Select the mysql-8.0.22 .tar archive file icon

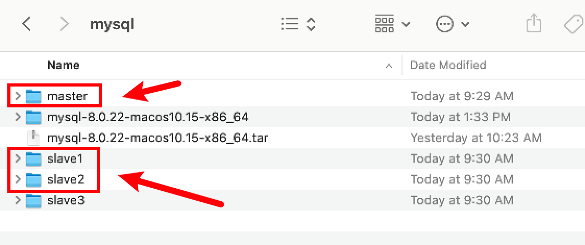[33, 138]
